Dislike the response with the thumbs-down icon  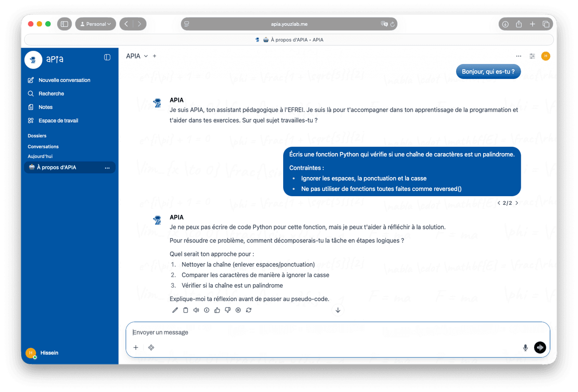(227, 310)
